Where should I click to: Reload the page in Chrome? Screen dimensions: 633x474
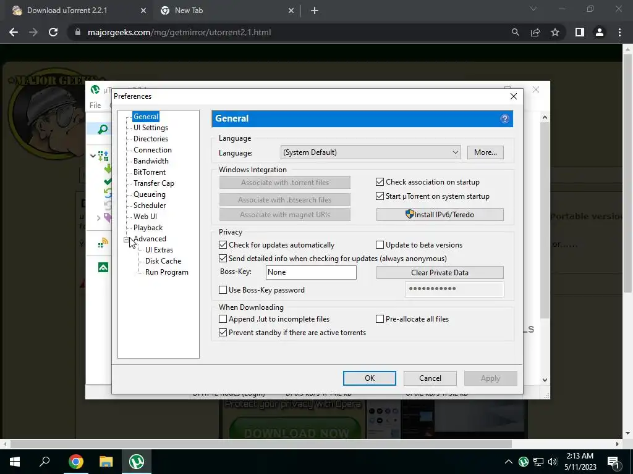coord(53,32)
